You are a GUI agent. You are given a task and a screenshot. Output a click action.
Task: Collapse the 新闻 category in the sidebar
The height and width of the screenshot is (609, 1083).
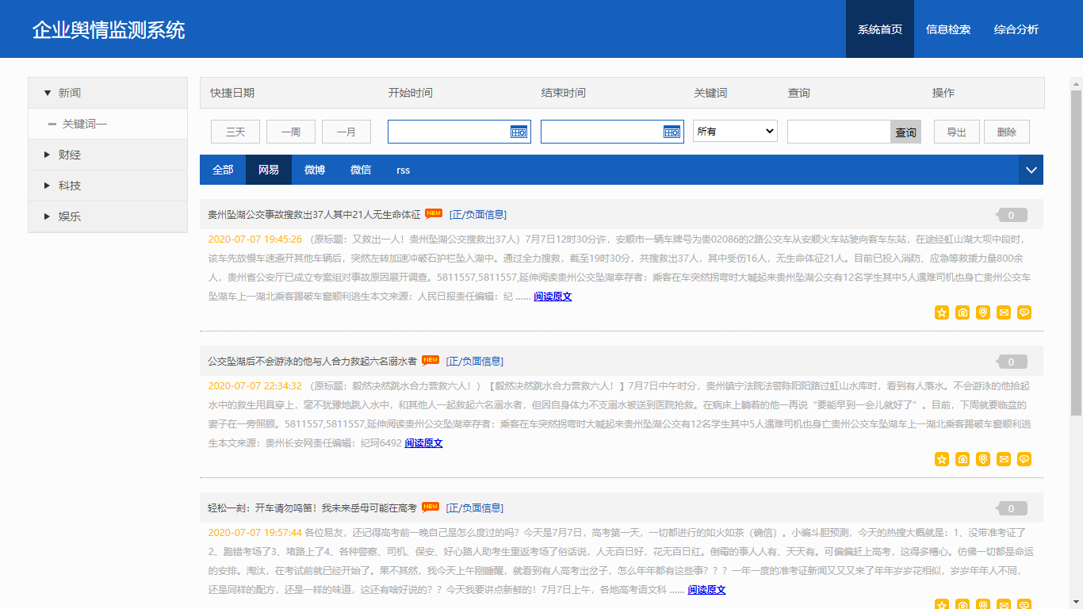(69, 93)
